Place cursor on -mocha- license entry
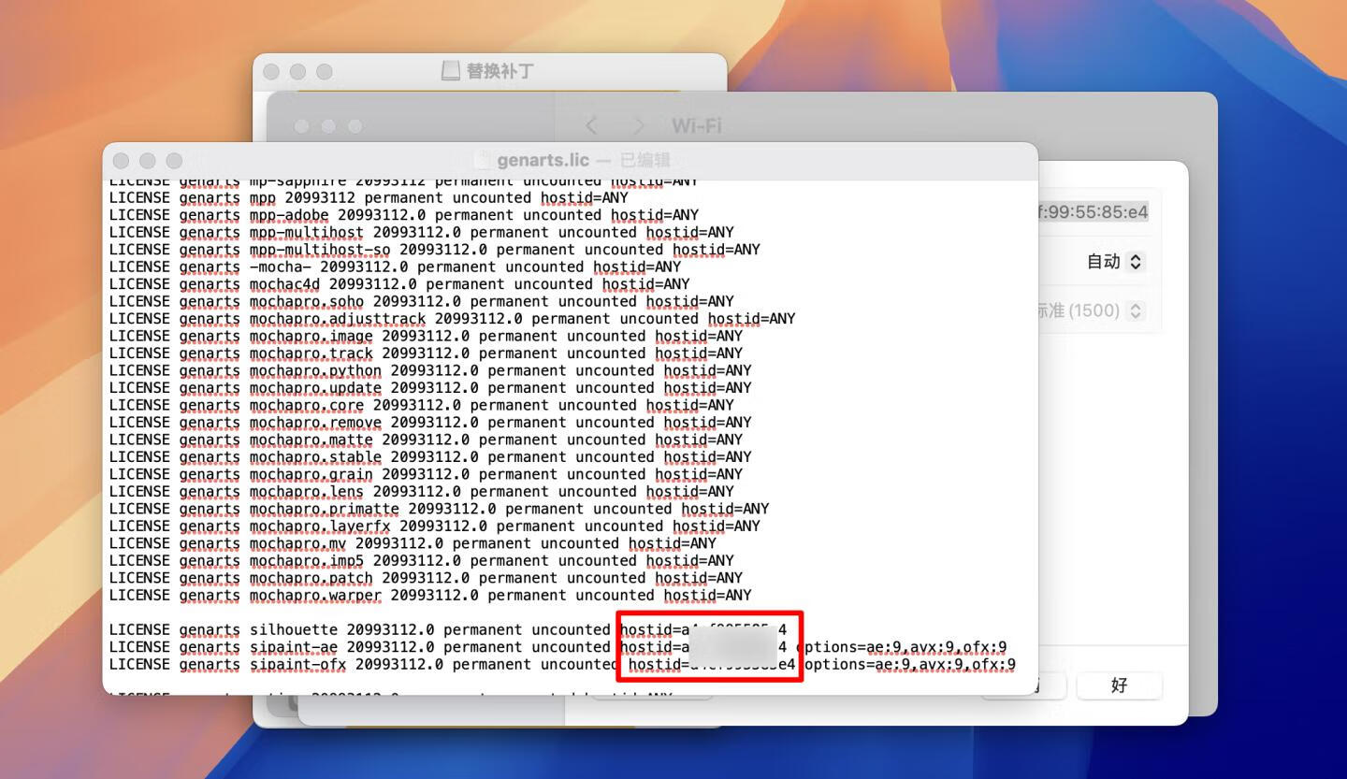 (281, 267)
